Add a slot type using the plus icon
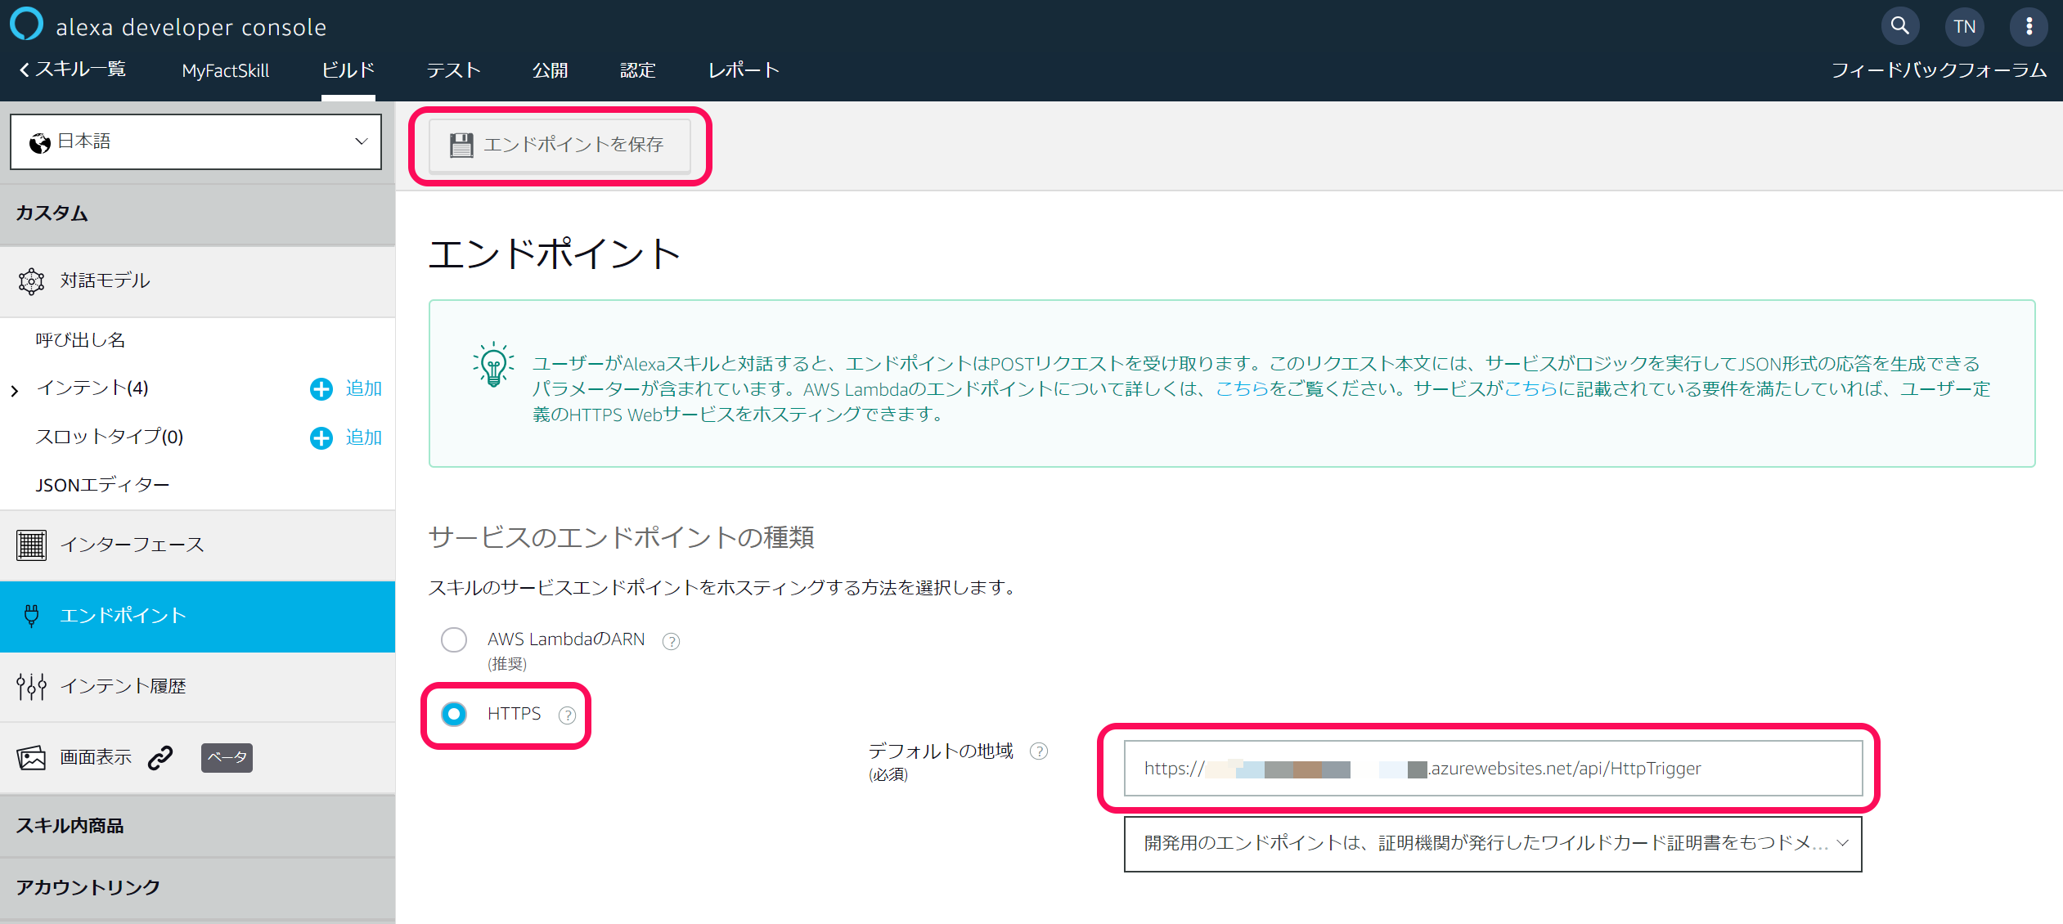Screen dimensions: 2063x924 (x=320, y=437)
